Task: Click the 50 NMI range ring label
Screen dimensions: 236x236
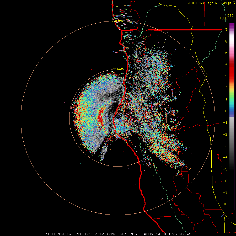Action: pyautogui.click(x=118, y=69)
